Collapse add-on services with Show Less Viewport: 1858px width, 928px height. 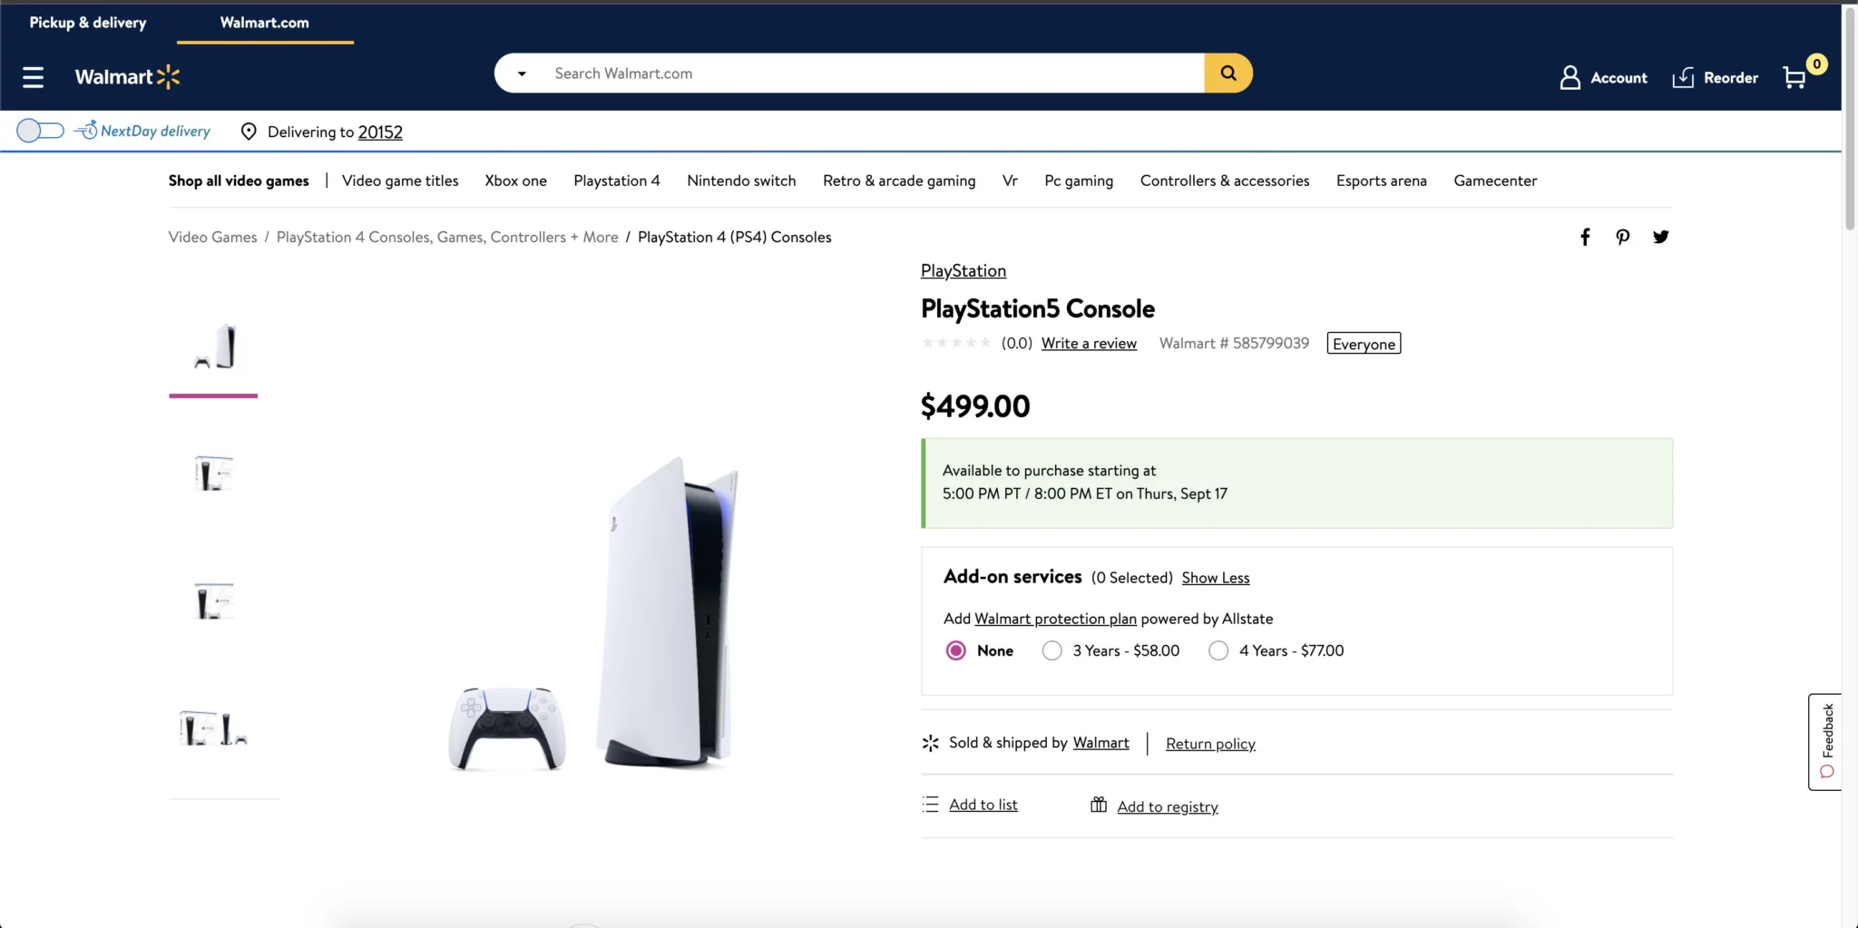(x=1216, y=578)
